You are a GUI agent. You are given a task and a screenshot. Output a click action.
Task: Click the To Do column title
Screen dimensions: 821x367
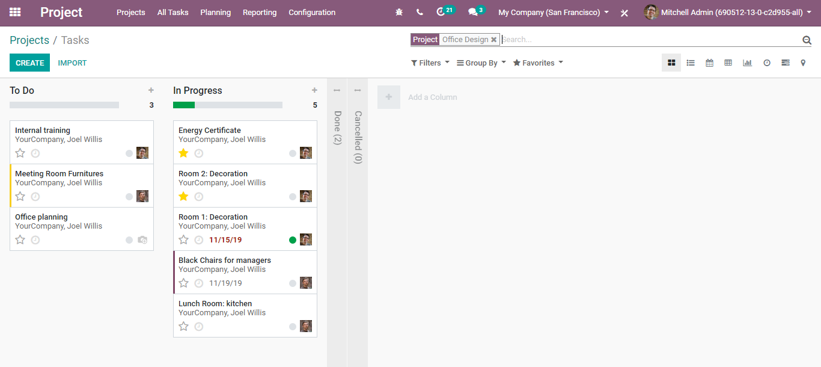pyautogui.click(x=22, y=90)
